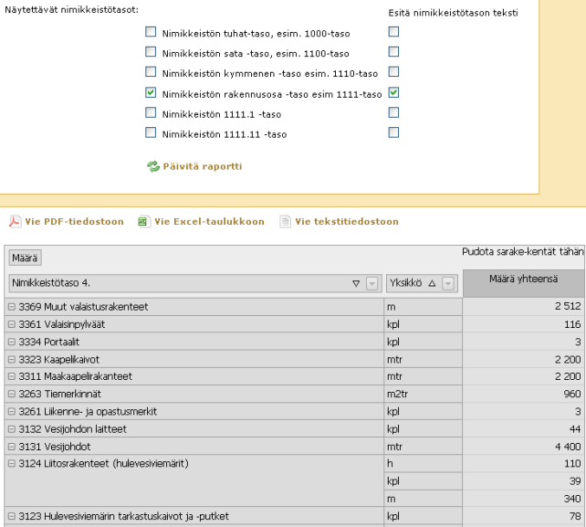This screenshot has width=586, height=527.
Task: Click the text file document icon
Action: [285, 221]
